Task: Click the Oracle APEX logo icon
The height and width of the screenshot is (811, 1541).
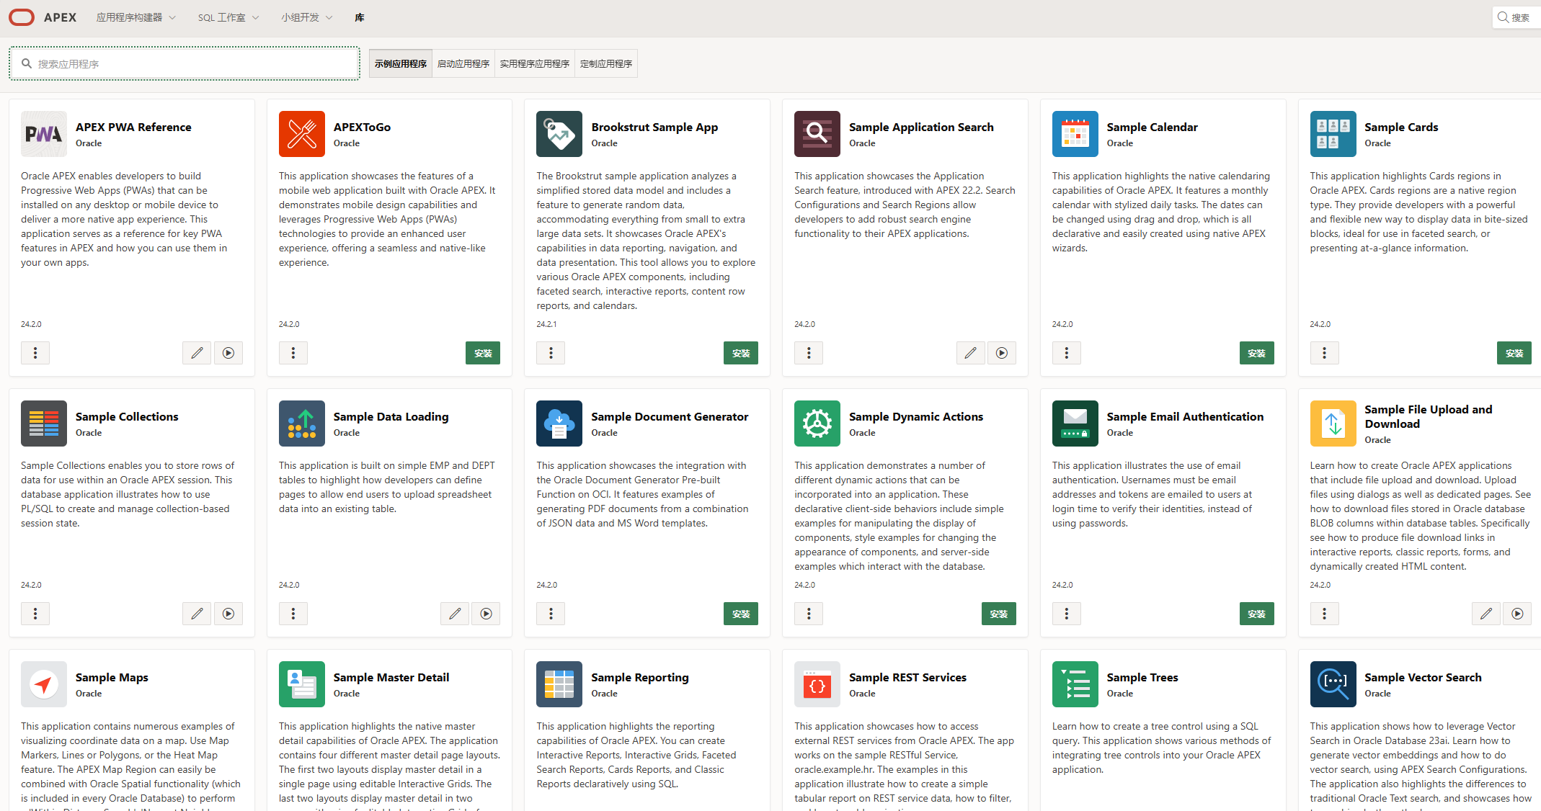Action: pyautogui.click(x=22, y=17)
